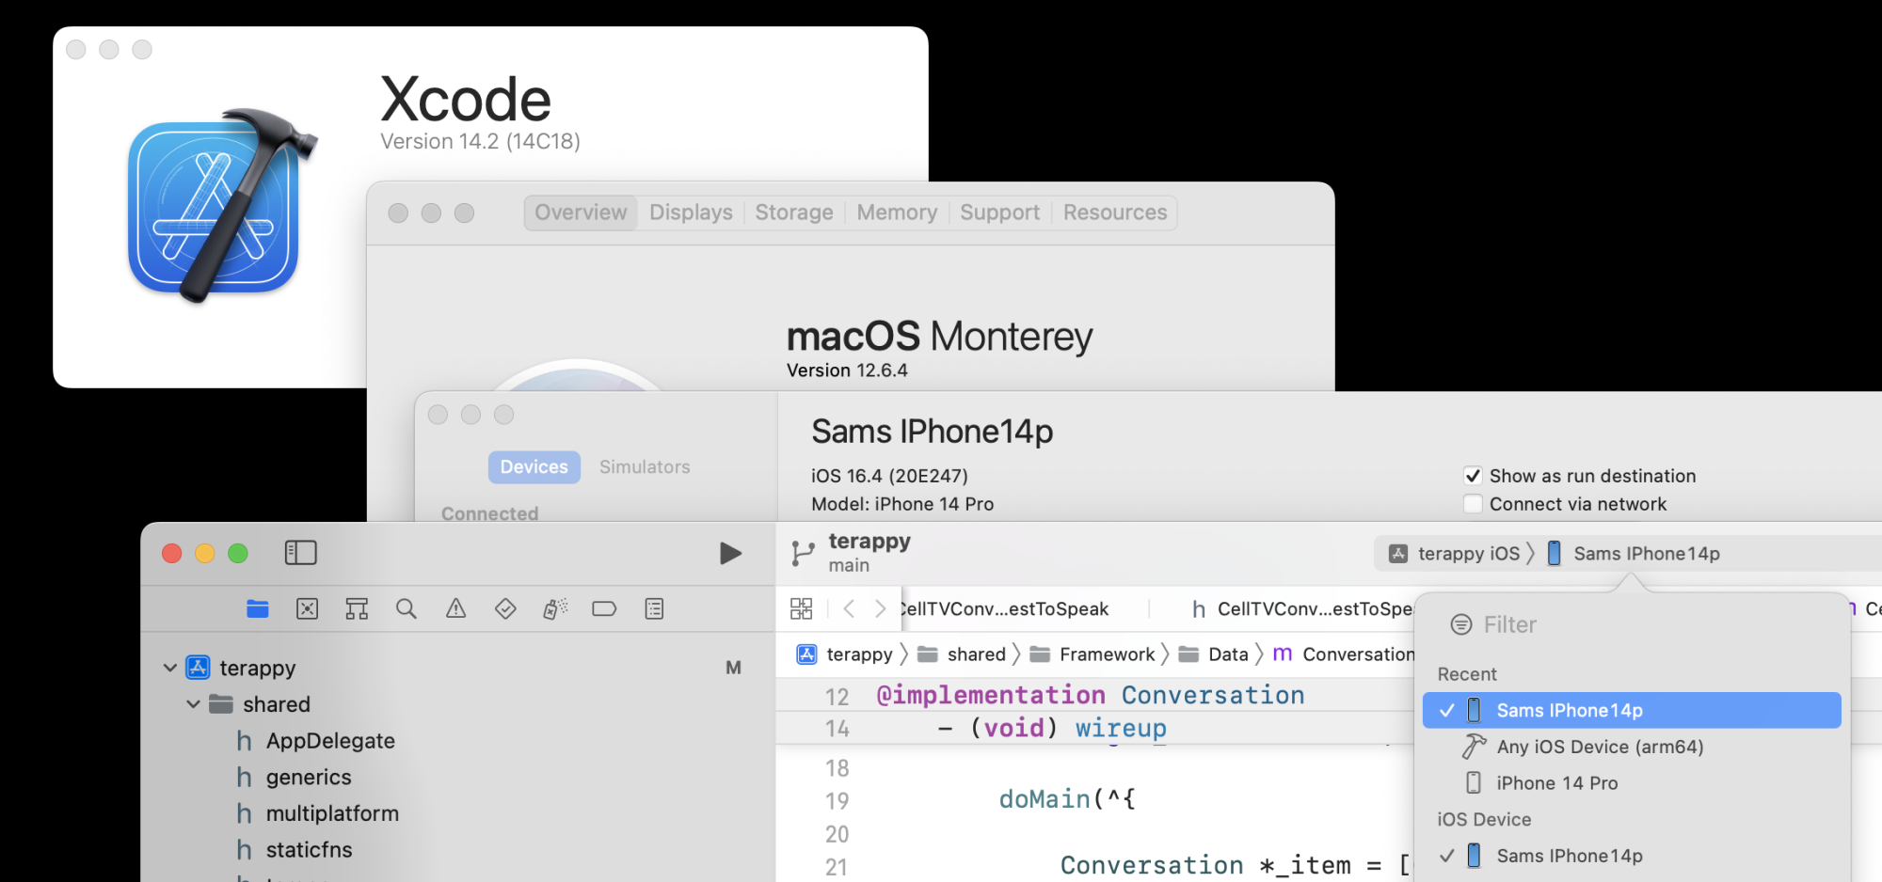Switch to Overview tab in About This Mac

pos(581,213)
